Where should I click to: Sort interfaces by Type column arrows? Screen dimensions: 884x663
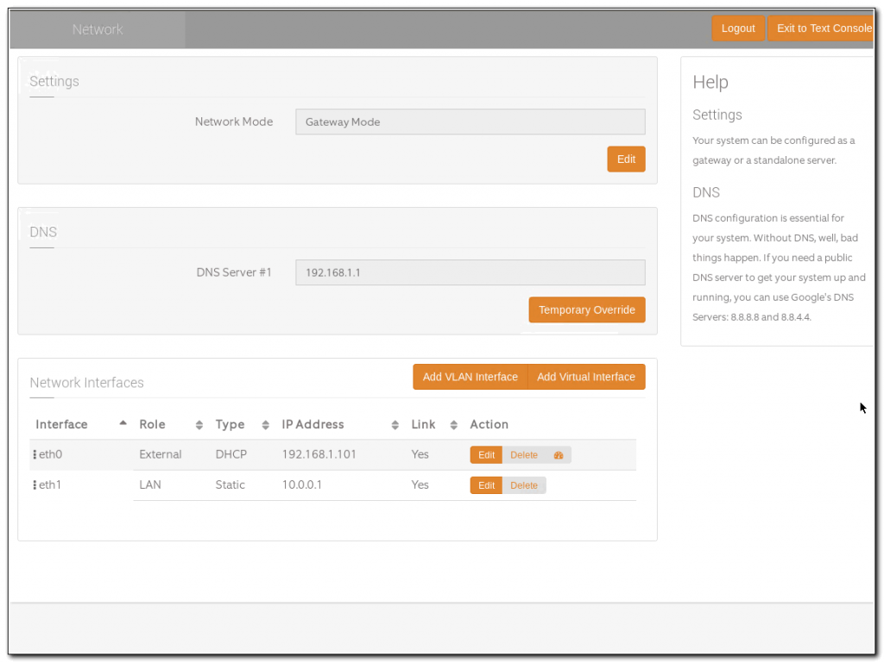266,425
